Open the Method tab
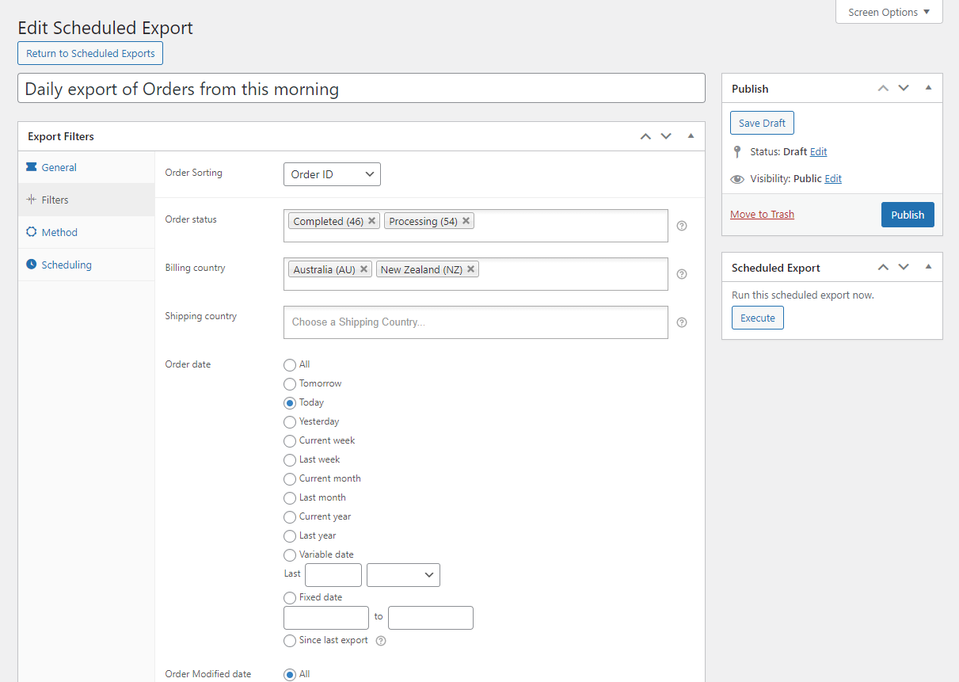Screen dimensions: 959x682 coord(59,232)
